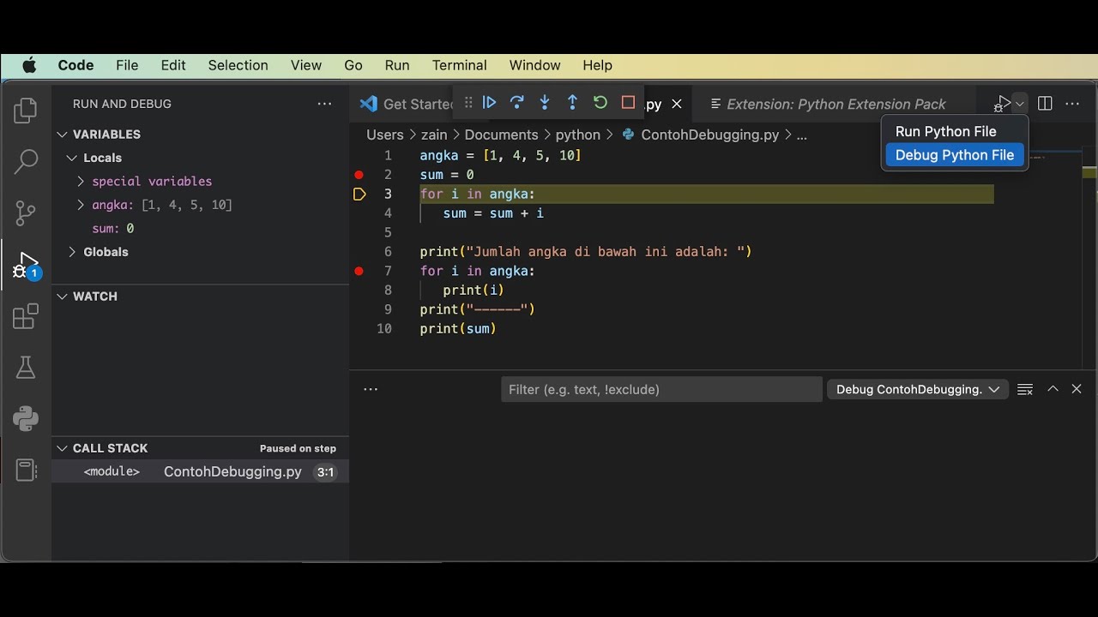Select the sum: 0 variable row

point(201,229)
